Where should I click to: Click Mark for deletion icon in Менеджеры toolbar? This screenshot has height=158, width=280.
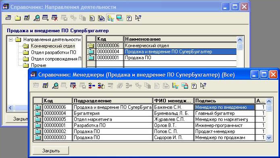[x=73, y=86]
